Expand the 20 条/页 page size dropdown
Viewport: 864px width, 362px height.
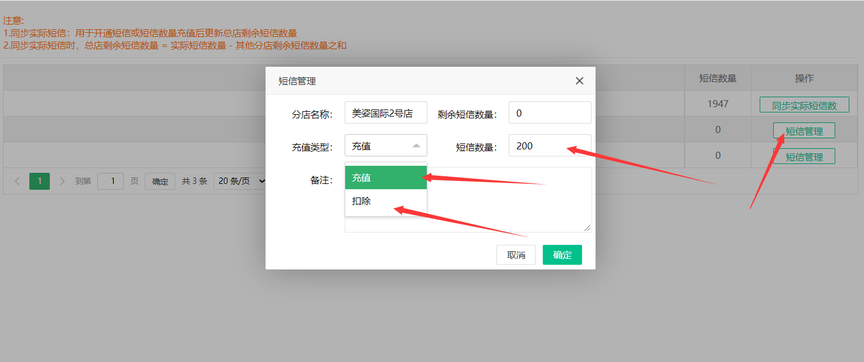pyautogui.click(x=240, y=181)
